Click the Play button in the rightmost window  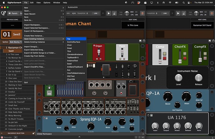point(178,13)
